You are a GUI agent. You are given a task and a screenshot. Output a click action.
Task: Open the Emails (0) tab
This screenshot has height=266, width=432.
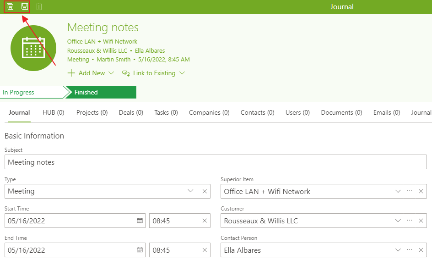(387, 112)
